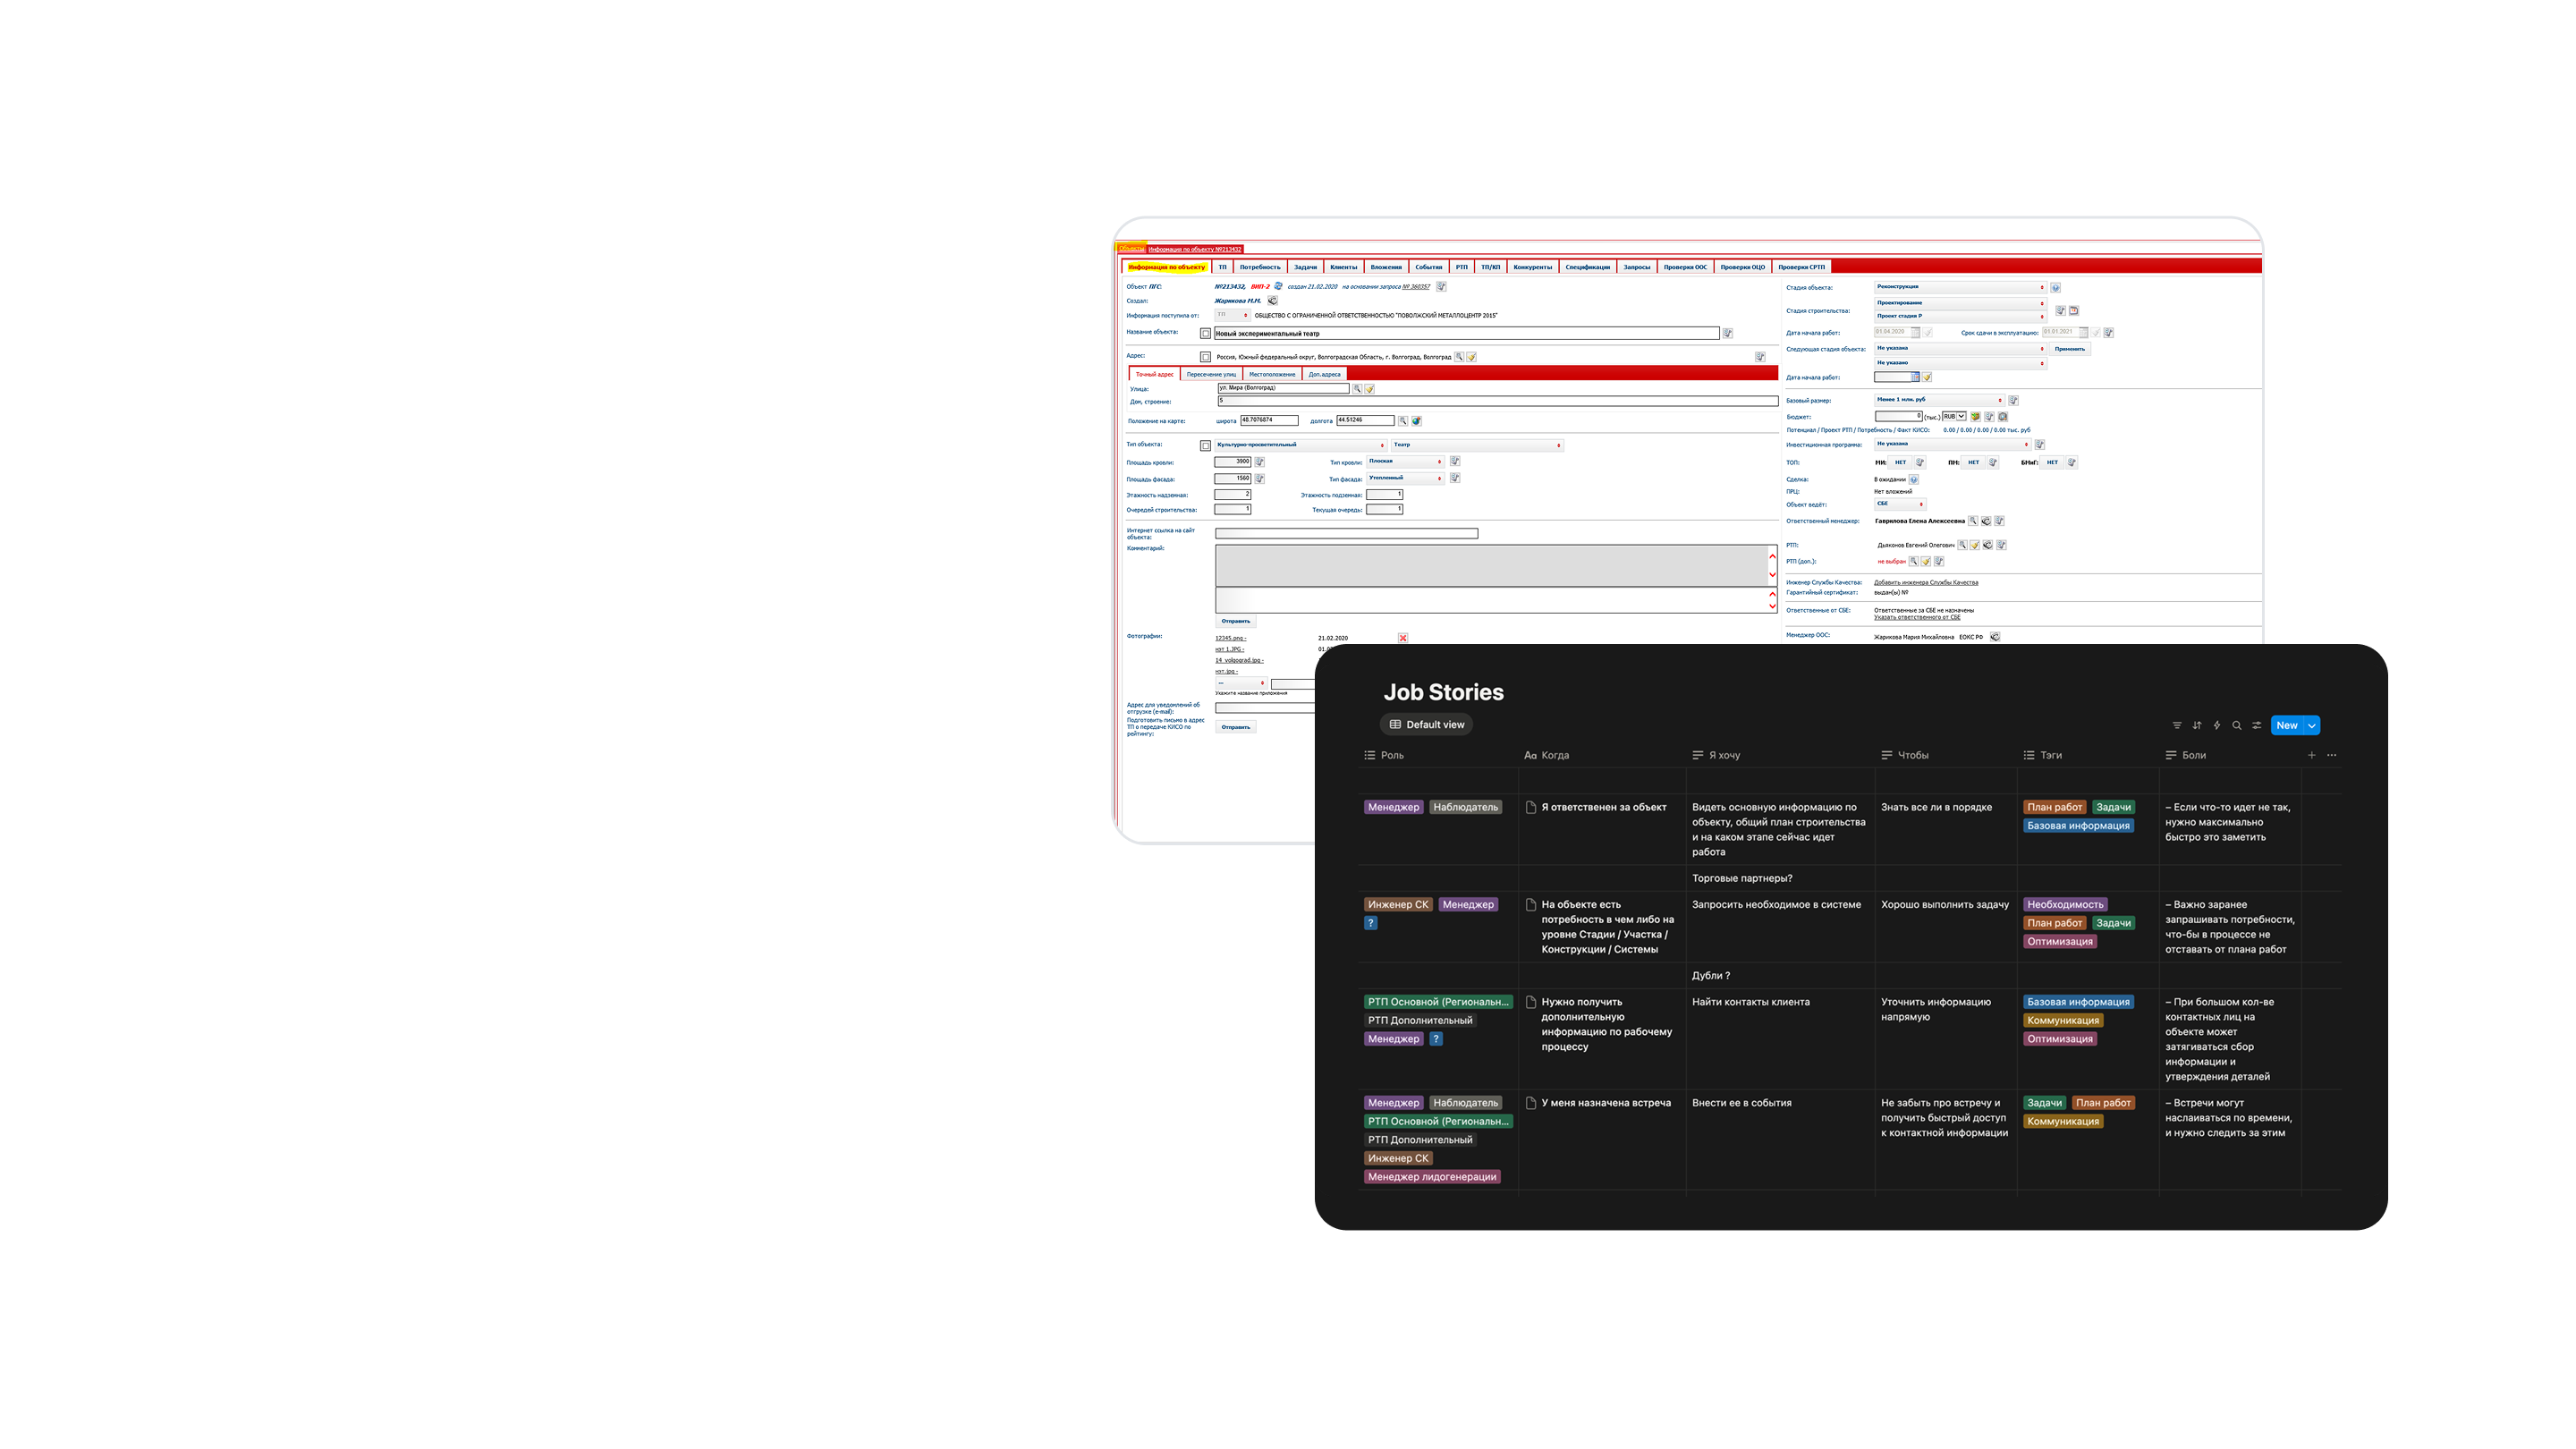This screenshot has height=1449, width=2576.
Task: Click the filter icon in Job Stories toolbar
Action: (x=2177, y=725)
